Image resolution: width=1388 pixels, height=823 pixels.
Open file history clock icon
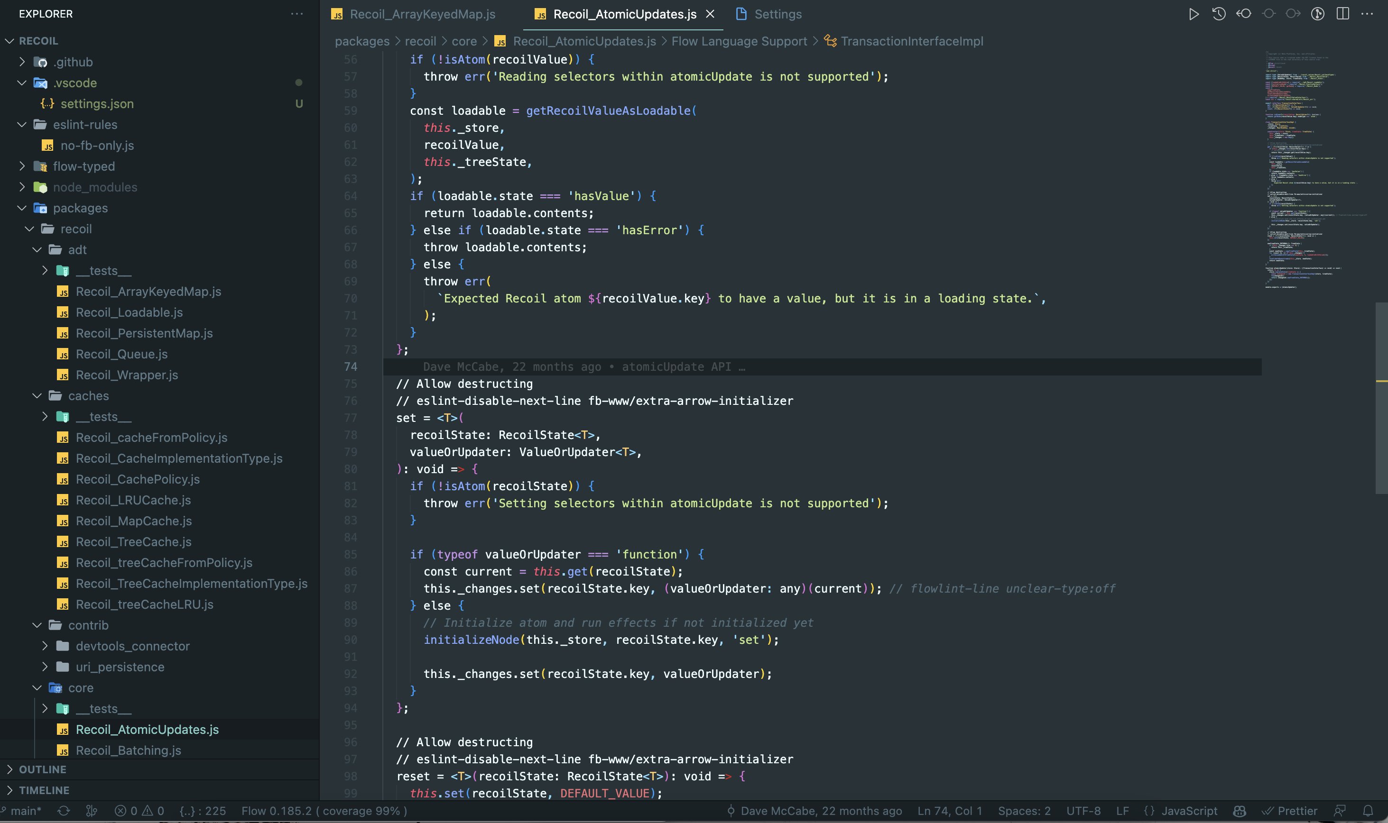point(1218,14)
